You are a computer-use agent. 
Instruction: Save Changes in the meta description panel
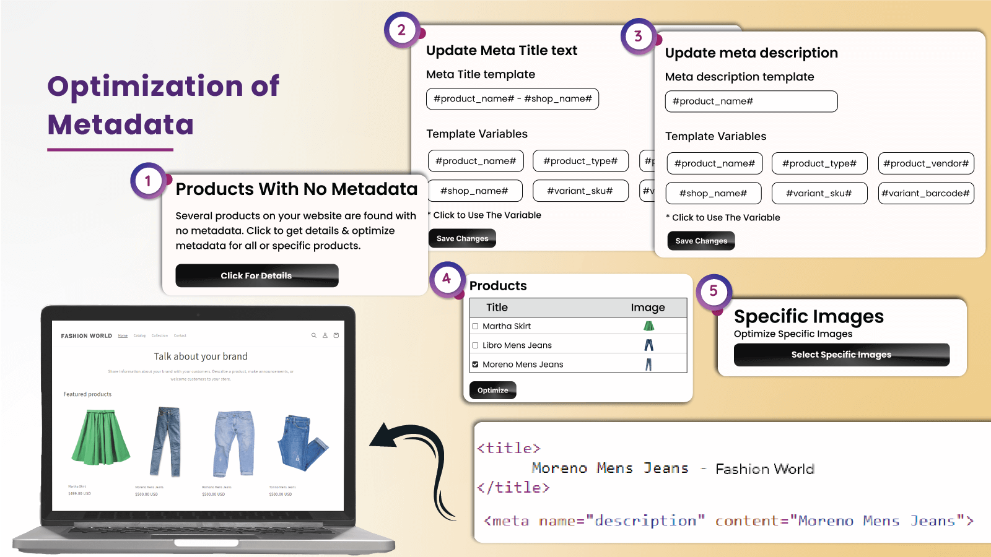[x=701, y=241]
